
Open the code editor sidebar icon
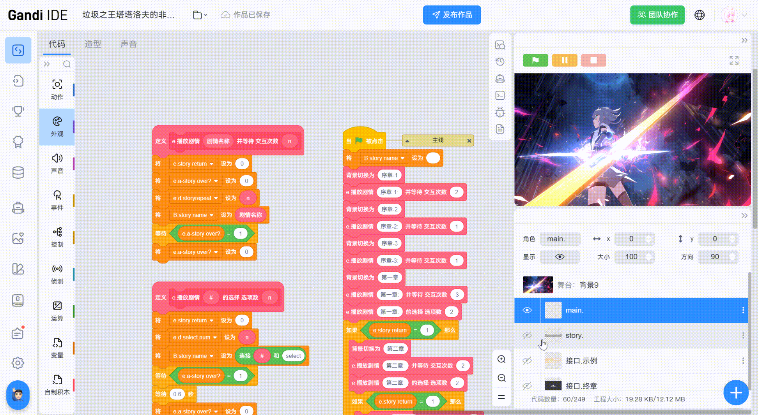(18, 50)
